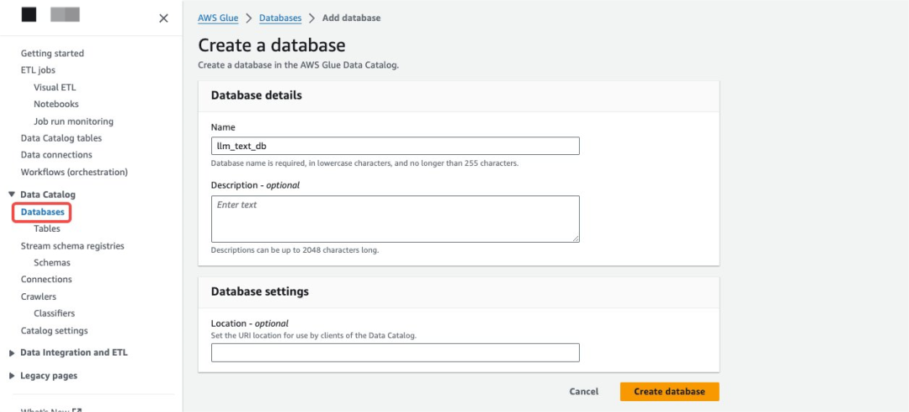Click Databases breadcrumb link
Image resolution: width=909 pixels, height=412 pixels.
coord(280,18)
